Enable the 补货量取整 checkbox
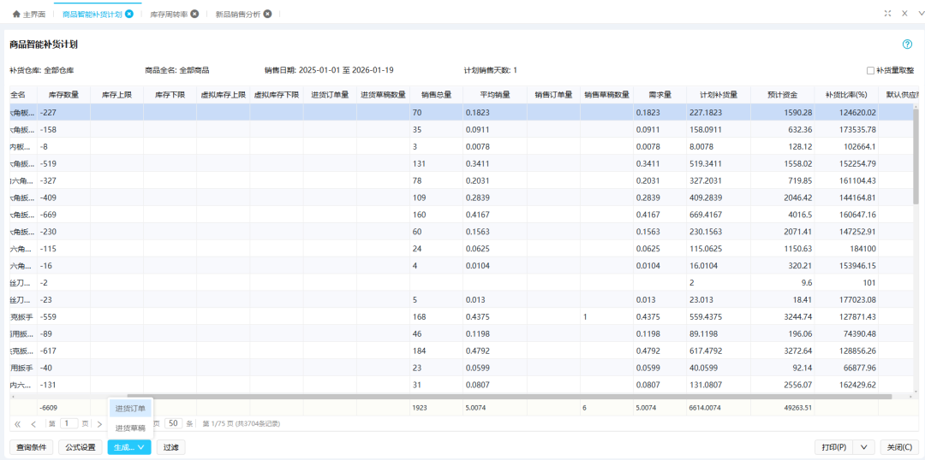The image size is (925, 460). point(870,70)
